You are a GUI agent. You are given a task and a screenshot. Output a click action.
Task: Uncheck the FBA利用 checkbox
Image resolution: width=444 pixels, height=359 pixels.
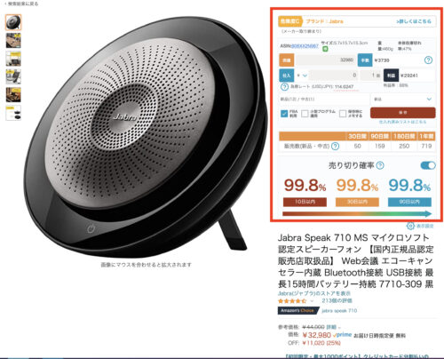[284, 114]
